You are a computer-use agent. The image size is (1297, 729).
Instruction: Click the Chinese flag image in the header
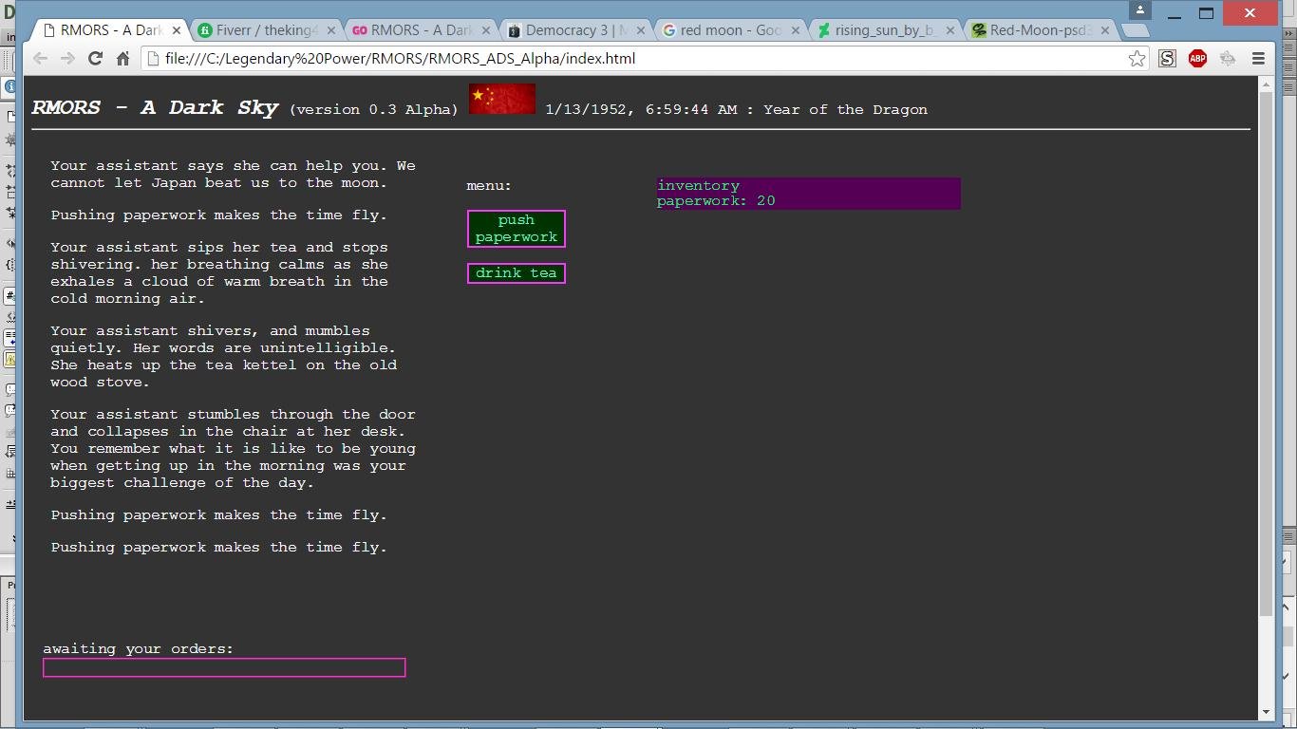pos(502,98)
